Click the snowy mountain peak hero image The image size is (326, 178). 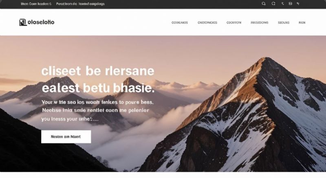pyautogui.click(x=249, y=116)
